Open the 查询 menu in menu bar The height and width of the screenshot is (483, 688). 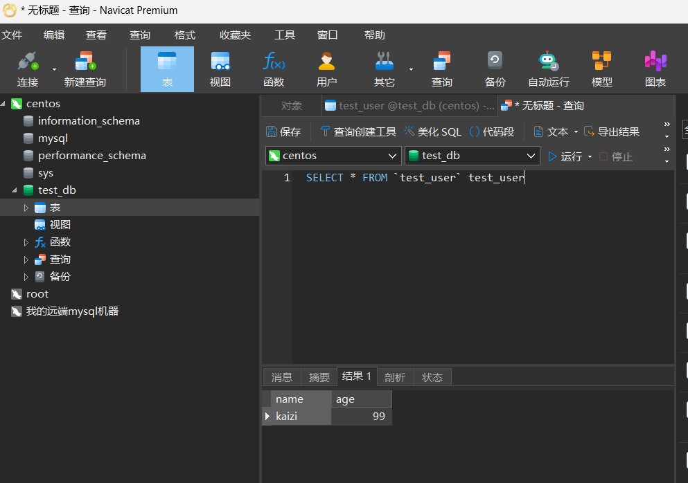(x=140, y=35)
